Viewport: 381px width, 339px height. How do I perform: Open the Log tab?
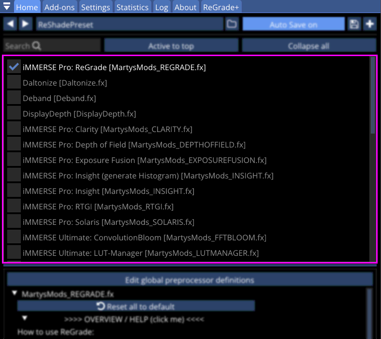(161, 7)
